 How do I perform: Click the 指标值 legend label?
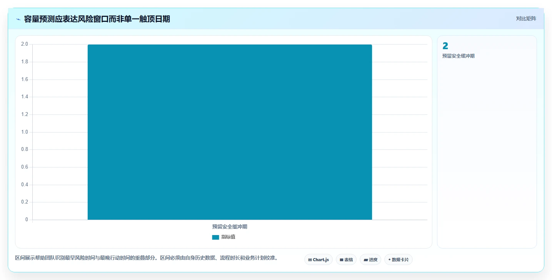[x=228, y=237]
